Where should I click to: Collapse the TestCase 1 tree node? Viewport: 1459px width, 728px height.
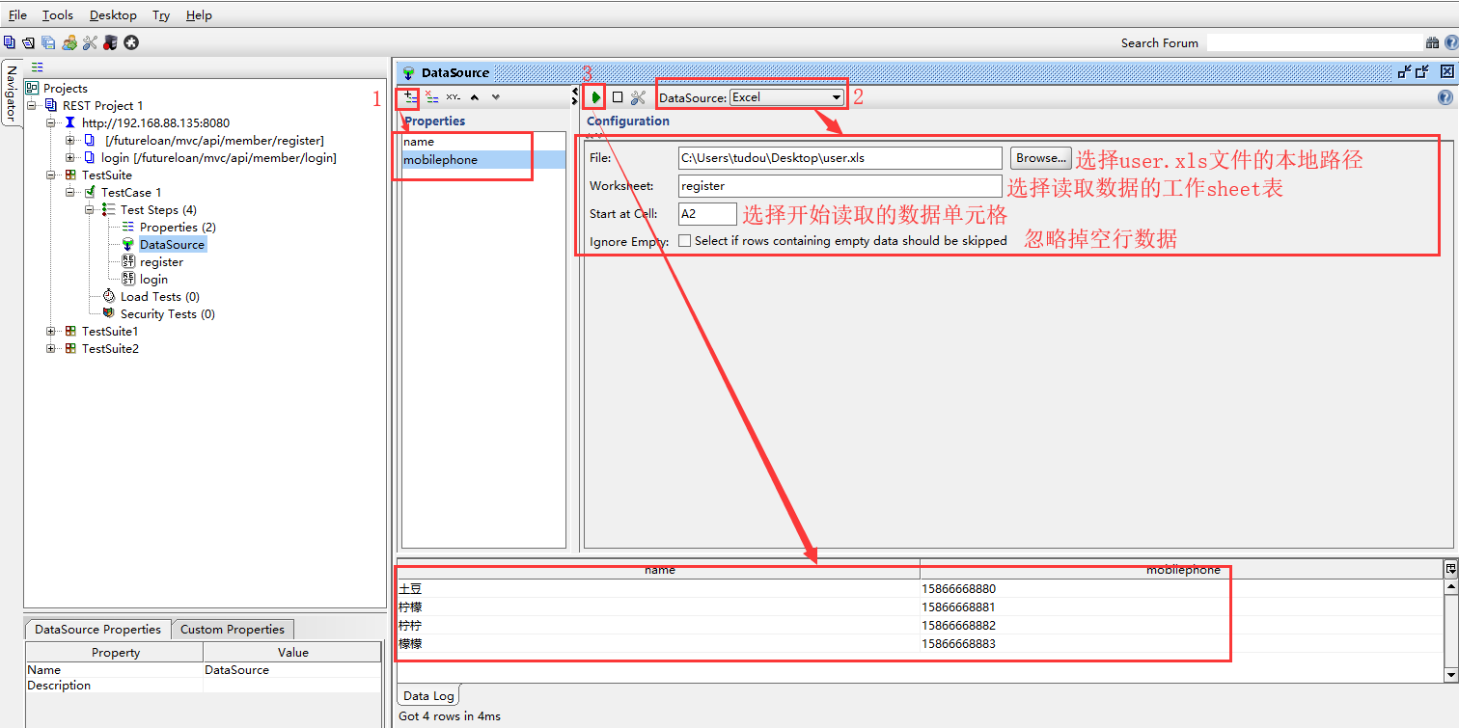[x=70, y=193]
